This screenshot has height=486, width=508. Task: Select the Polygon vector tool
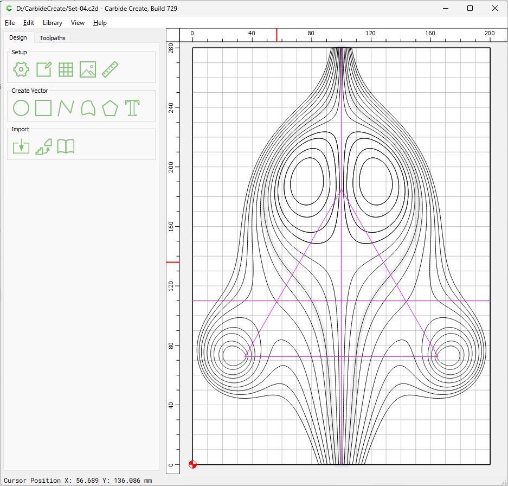pos(110,108)
